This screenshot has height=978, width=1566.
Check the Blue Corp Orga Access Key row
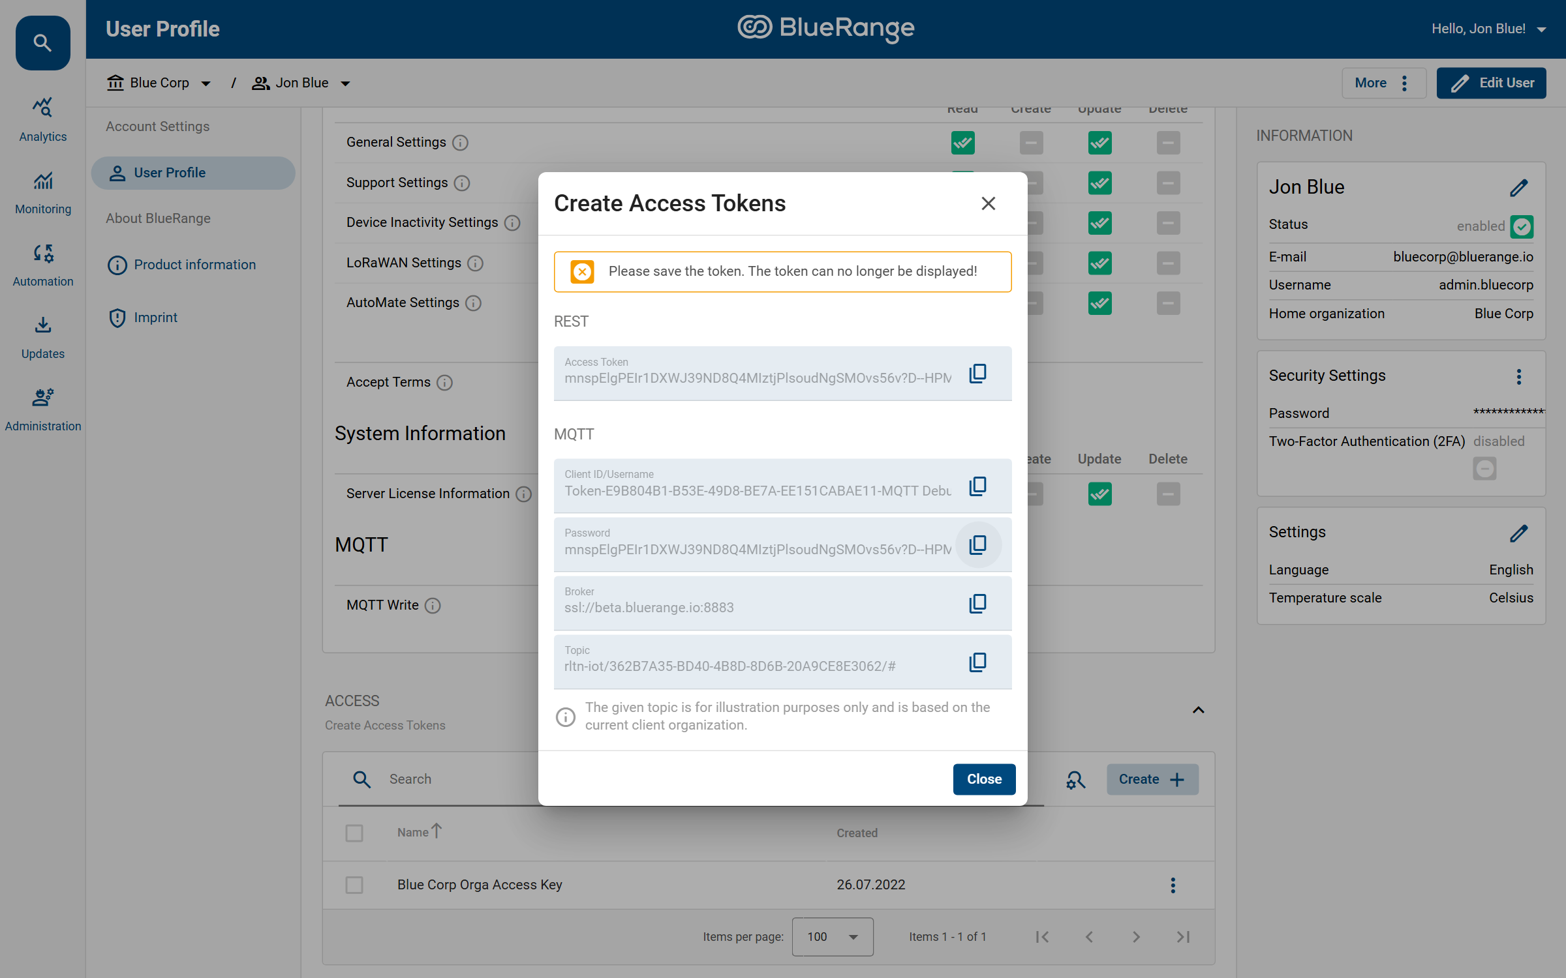click(354, 885)
